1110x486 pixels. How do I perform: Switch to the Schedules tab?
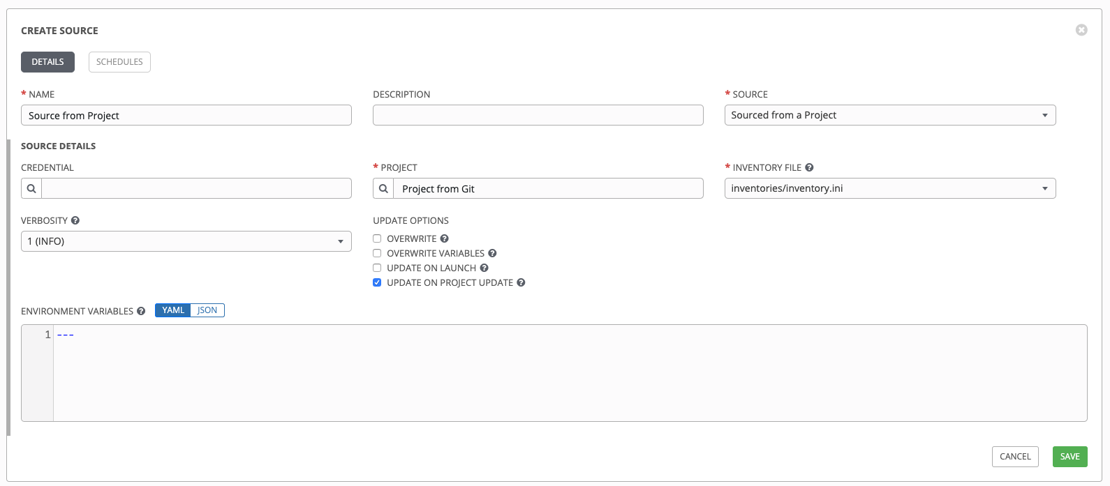[x=119, y=62]
